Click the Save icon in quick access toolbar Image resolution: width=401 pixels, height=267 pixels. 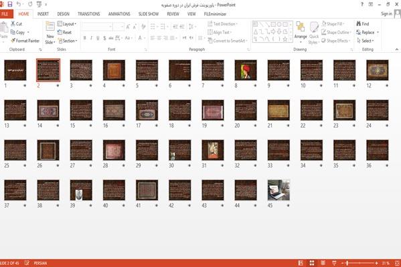click(x=10, y=4)
